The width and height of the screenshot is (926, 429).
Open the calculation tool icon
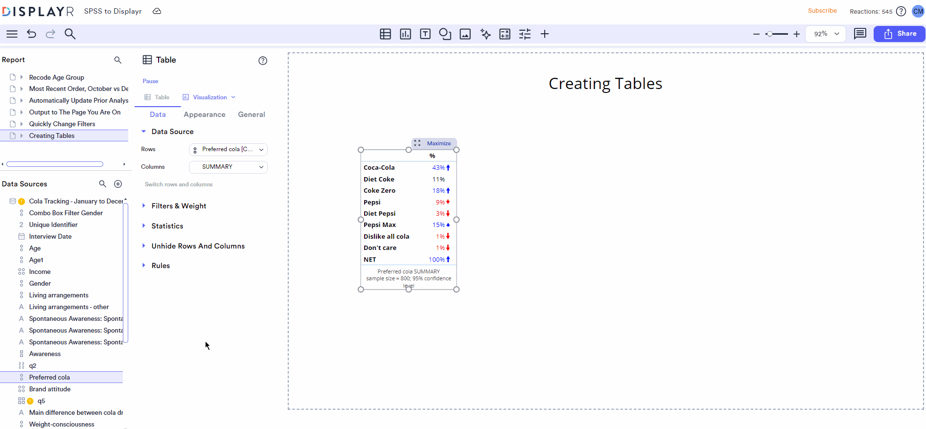[x=505, y=34]
